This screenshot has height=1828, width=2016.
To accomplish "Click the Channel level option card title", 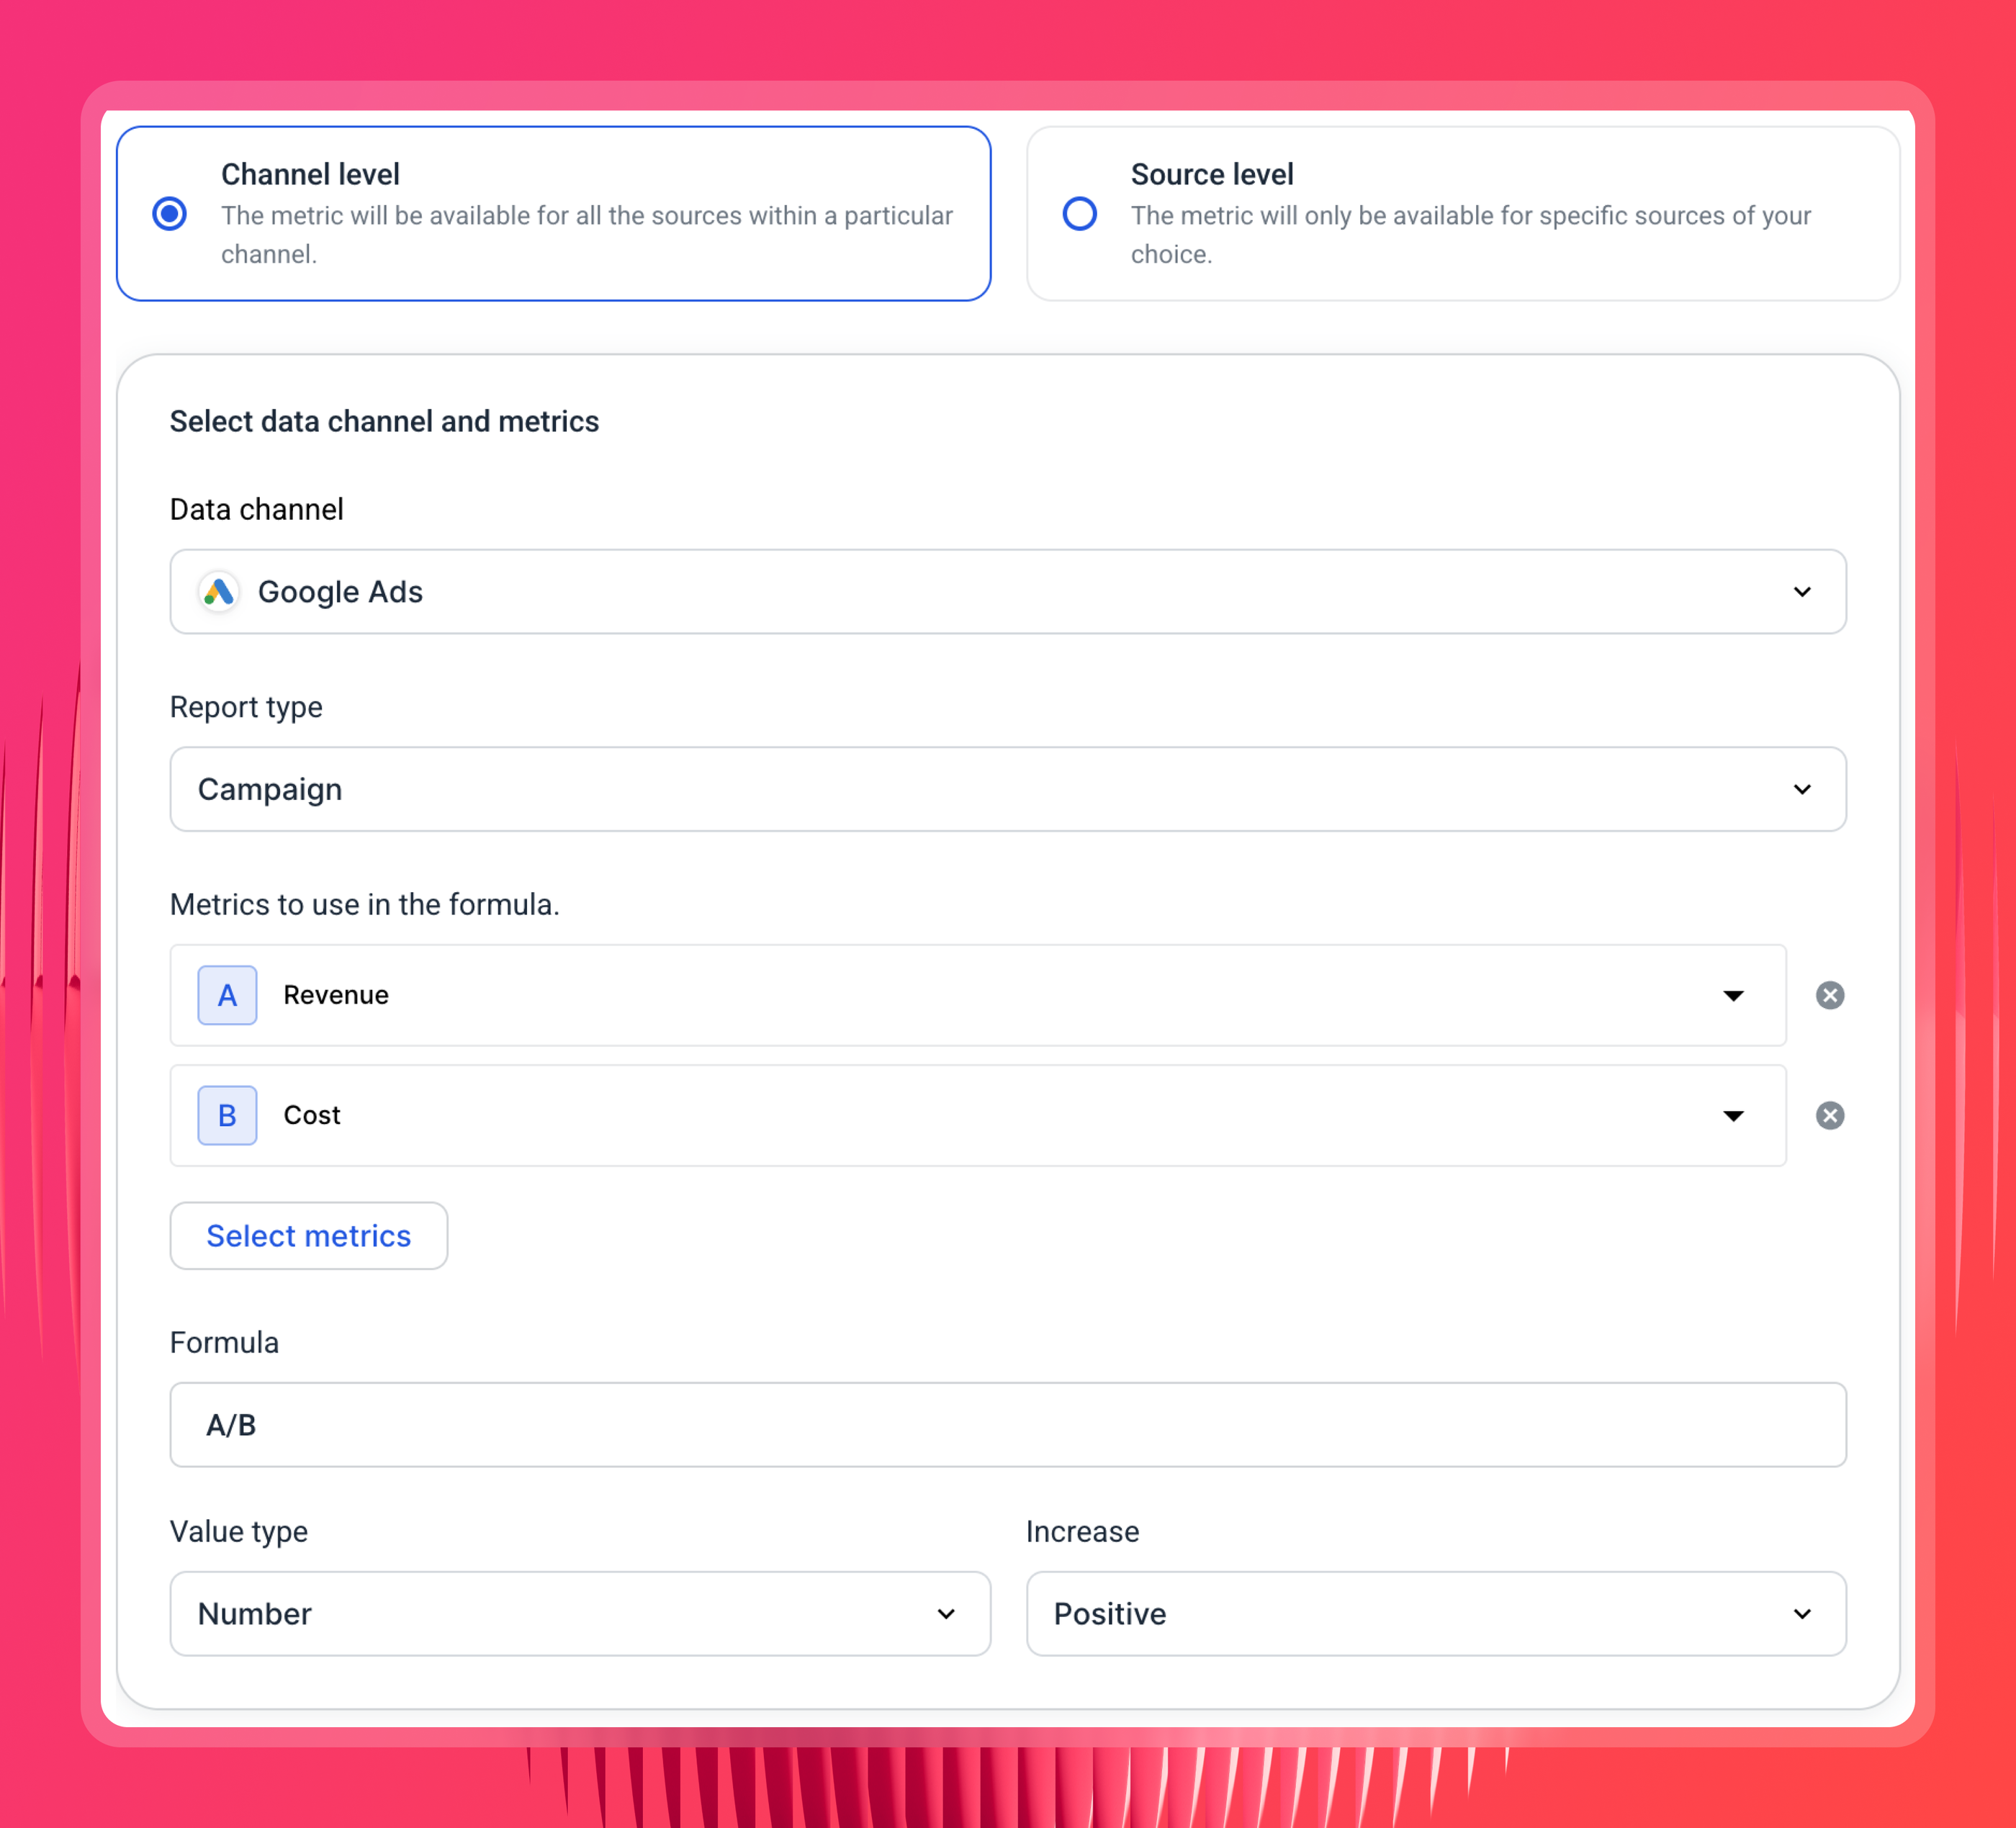I will pos(310,174).
